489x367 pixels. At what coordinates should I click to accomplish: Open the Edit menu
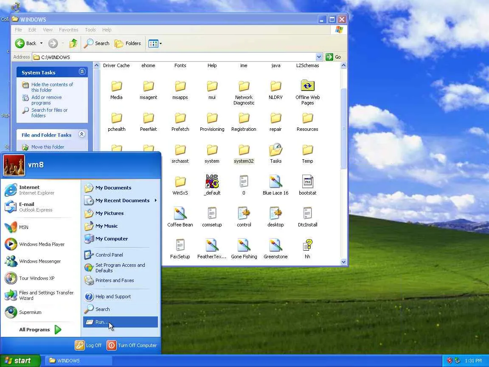(32, 30)
